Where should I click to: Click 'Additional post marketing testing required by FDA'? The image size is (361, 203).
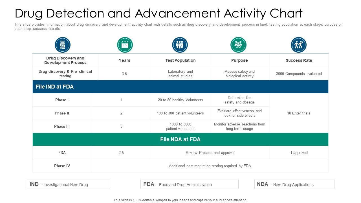210,166
